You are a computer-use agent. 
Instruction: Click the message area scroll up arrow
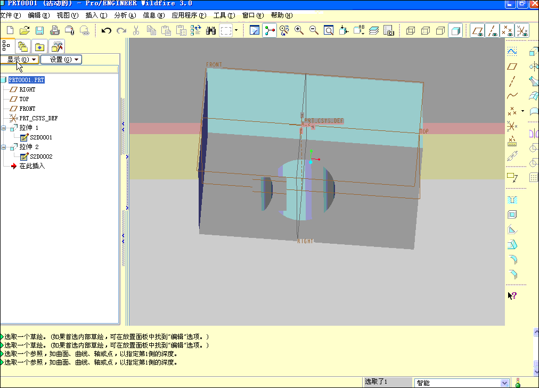point(536,332)
